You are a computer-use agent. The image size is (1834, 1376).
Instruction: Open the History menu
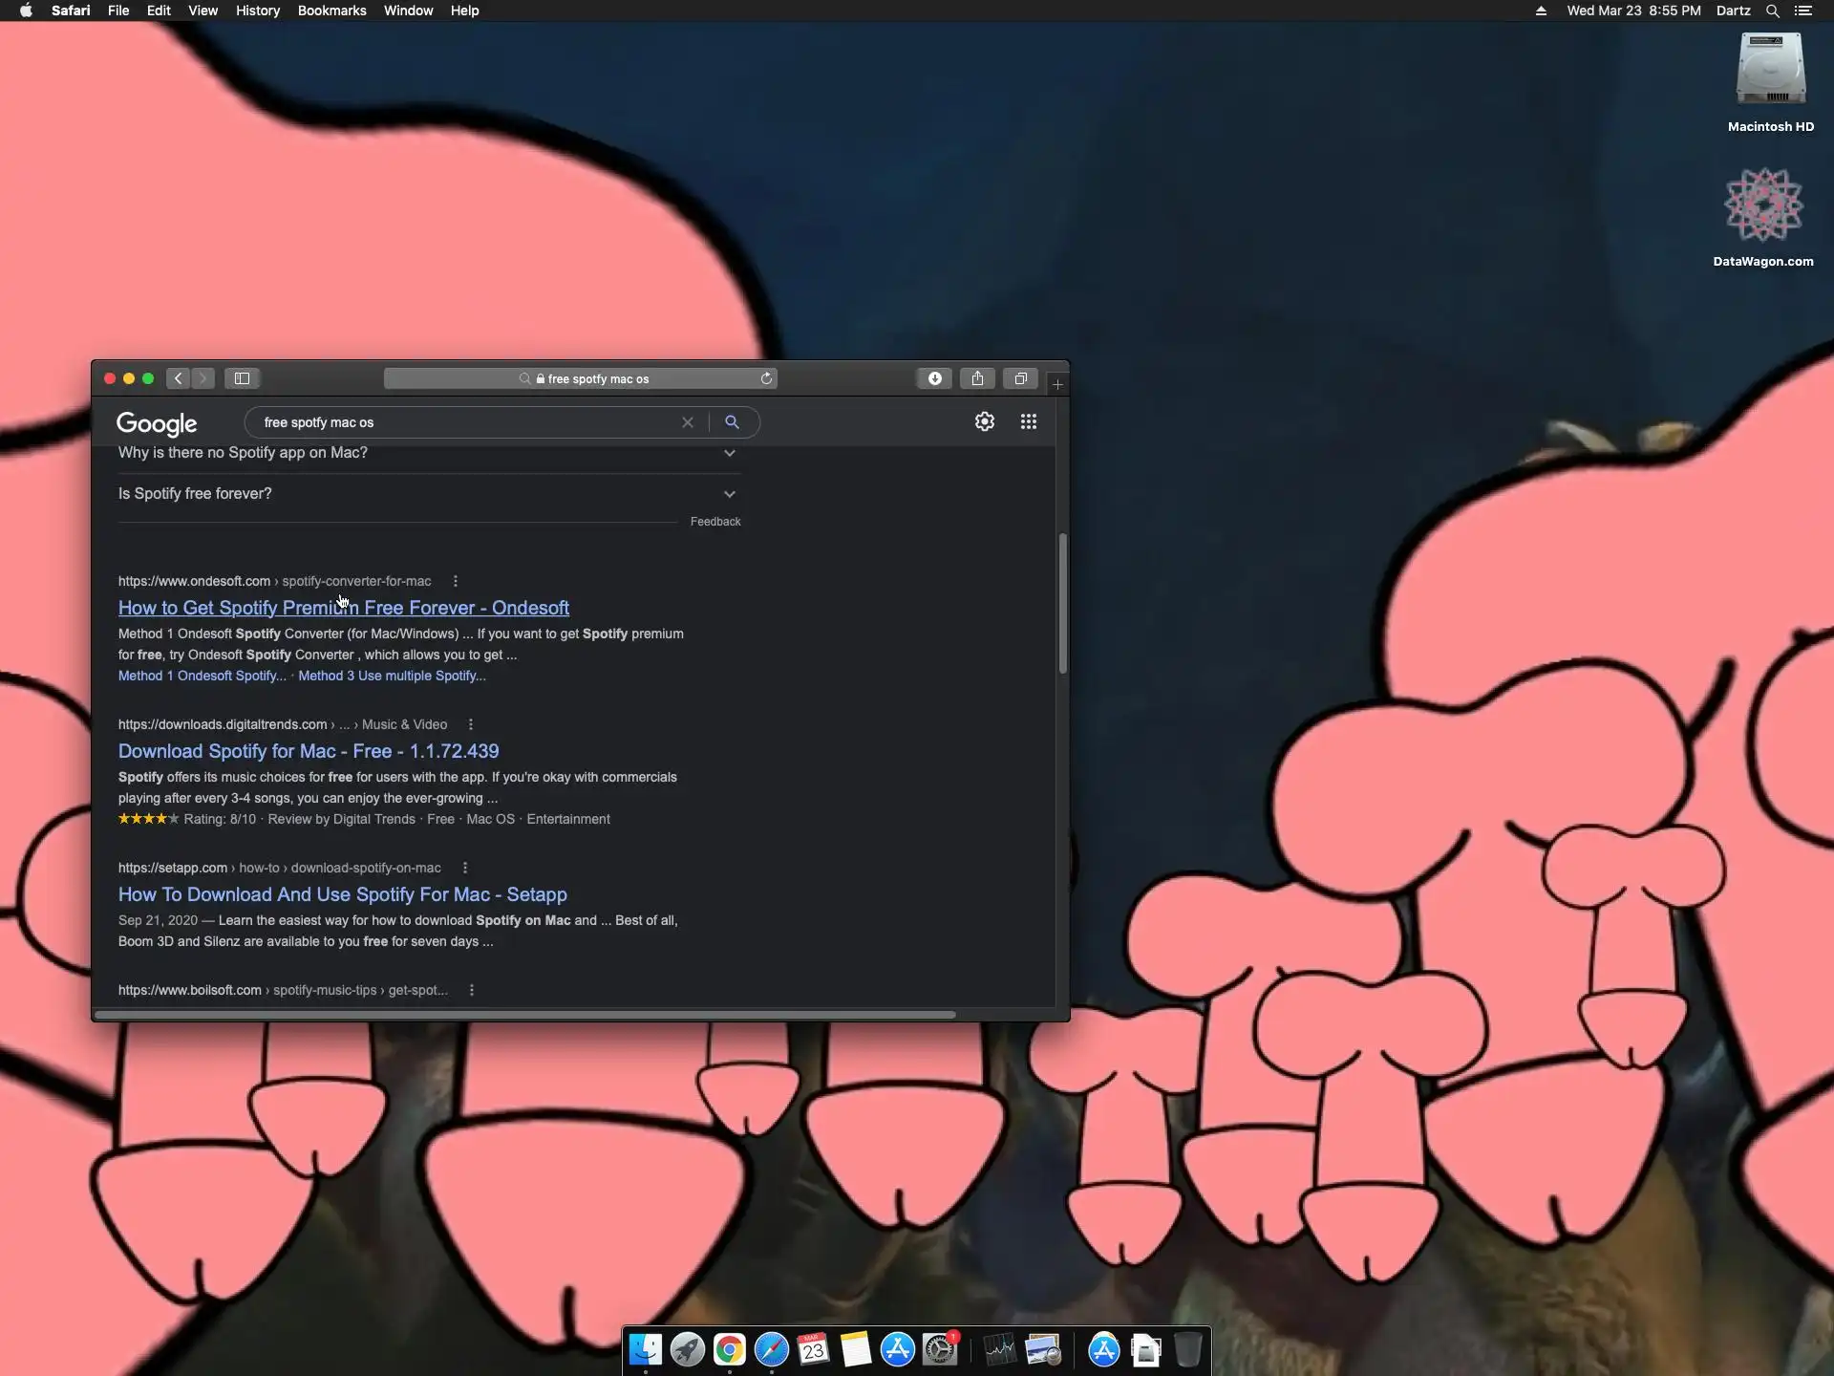[x=257, y=11]
